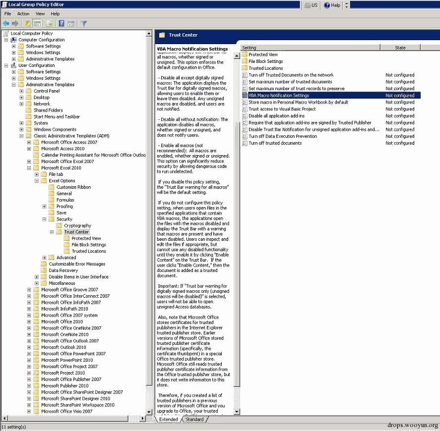Screen dimensions: 440x431
Task: Click the Export List toolbar icon
Action: pyautogui.click(x=50, y=23)
